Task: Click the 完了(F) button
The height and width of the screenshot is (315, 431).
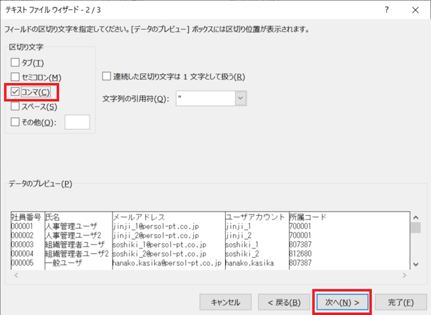Action: pyautogui.click(x=401, y=303)
